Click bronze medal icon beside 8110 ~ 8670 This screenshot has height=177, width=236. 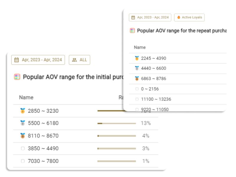(x=23, y=136)
